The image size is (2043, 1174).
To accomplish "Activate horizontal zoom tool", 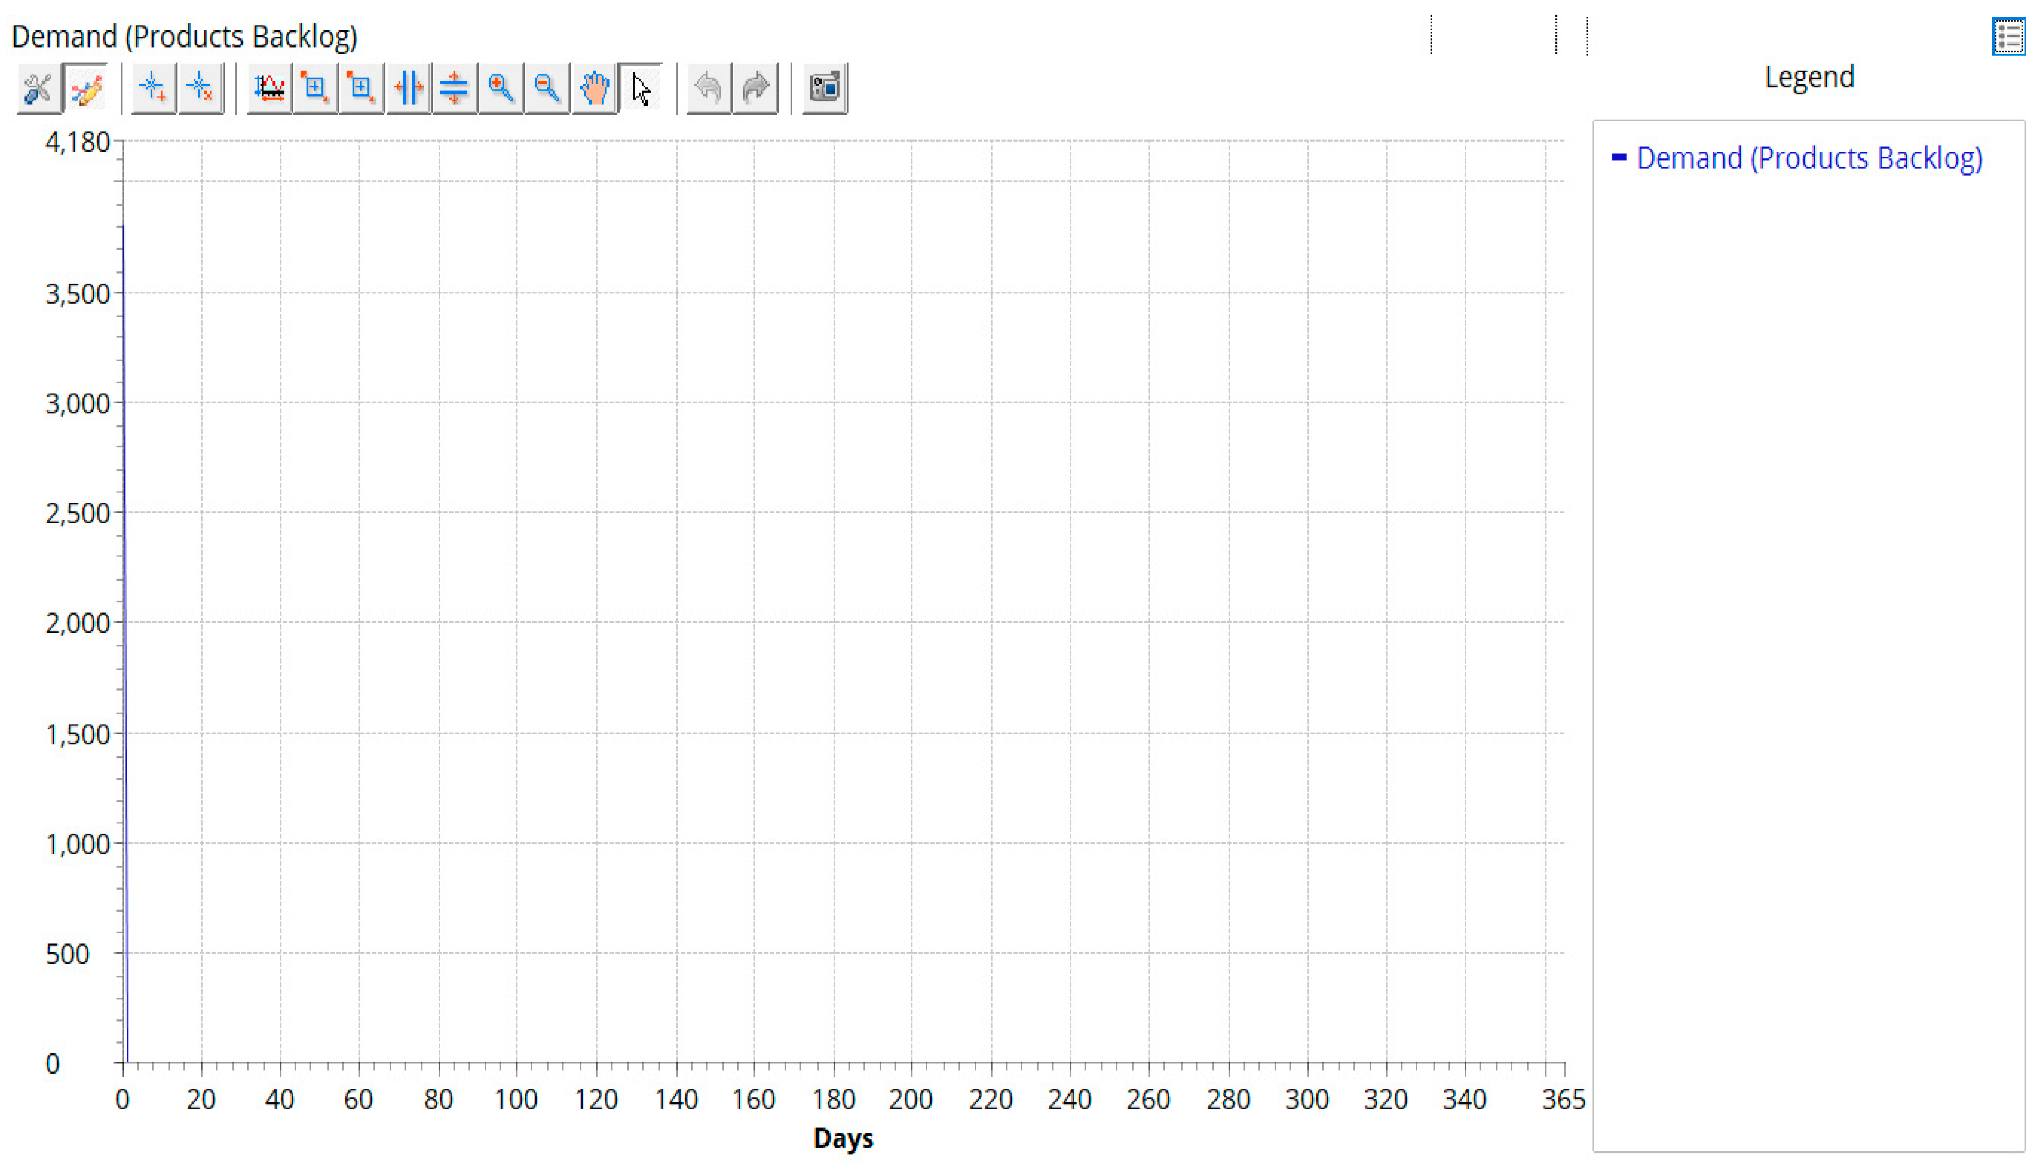I will point(409,88).
